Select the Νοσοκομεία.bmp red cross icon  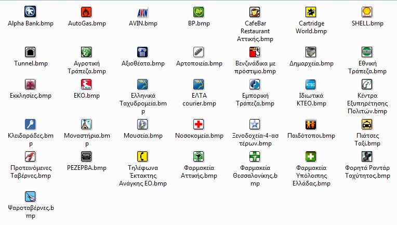click(198, 124)
